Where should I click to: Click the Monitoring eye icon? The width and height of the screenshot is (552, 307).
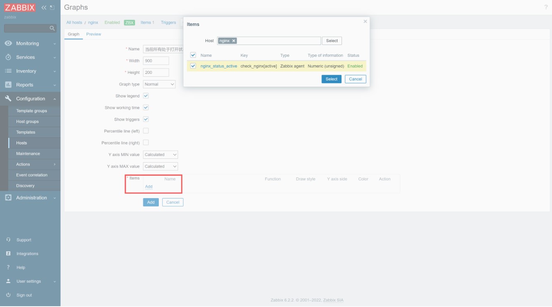pos(8,43)
